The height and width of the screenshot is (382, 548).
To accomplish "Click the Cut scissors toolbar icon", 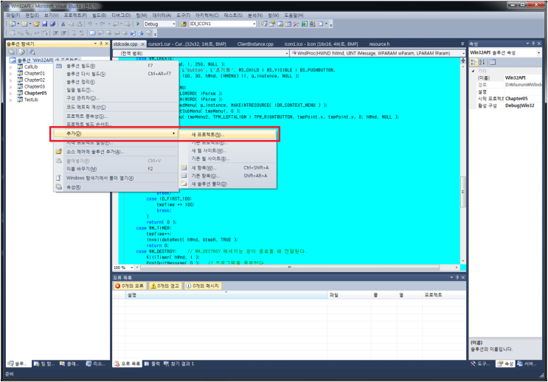I will click(63, 24).
